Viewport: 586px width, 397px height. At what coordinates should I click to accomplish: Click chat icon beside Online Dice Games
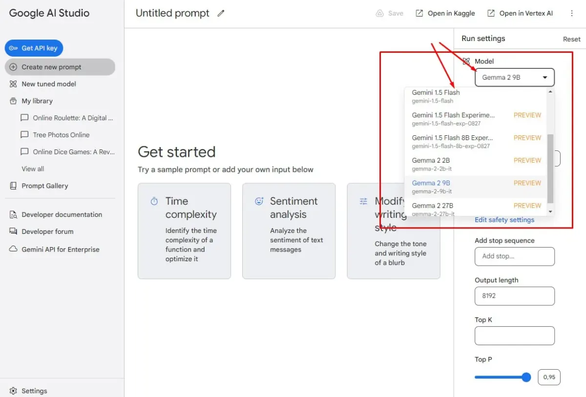24,152
